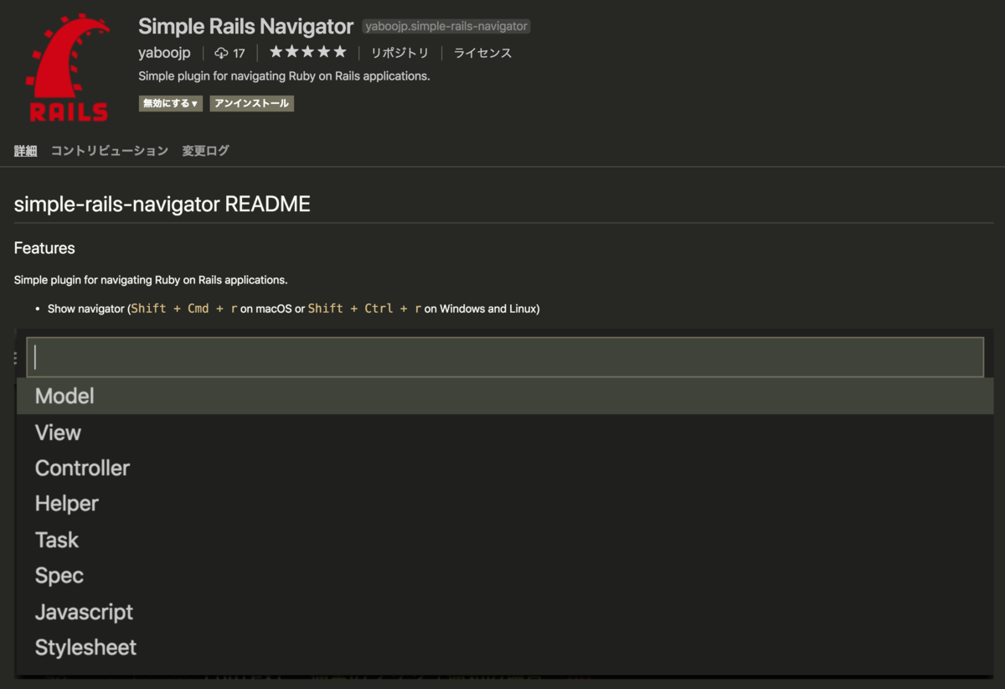Open the 無効にする dropdown button

(171, 104)
